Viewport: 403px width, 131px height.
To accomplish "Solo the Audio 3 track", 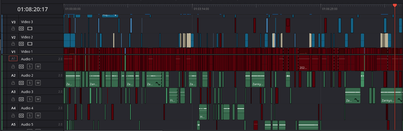I will pos(30,99).
